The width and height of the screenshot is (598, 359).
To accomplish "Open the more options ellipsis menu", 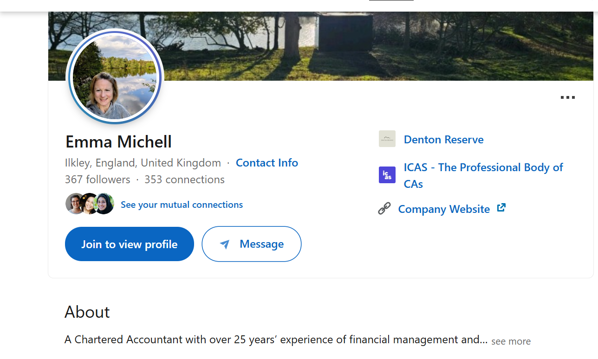I will tap(567, 97).
